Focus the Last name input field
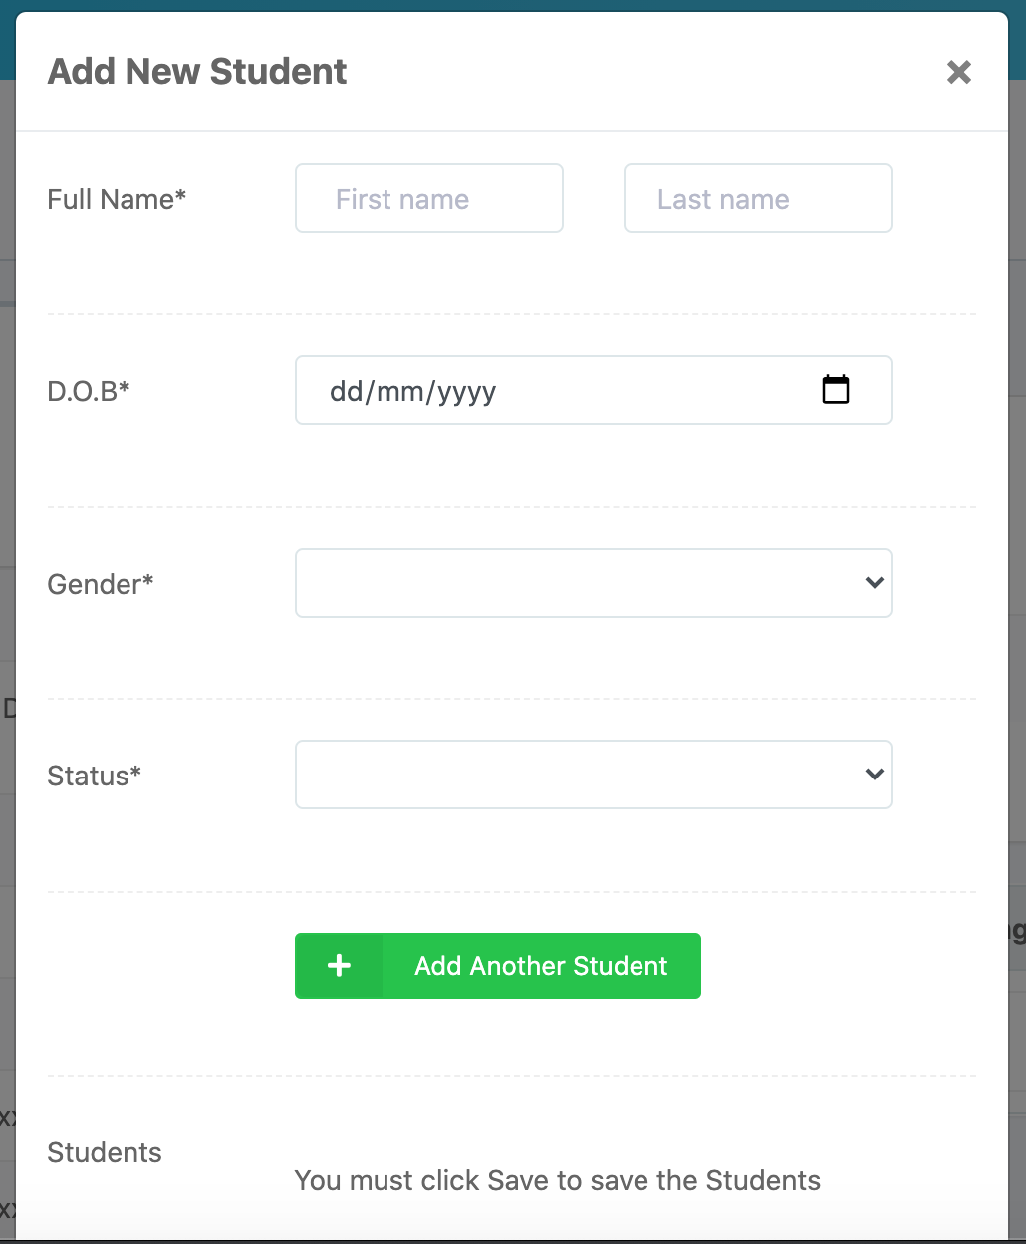 pyautogui.click(x=757, y=199)
